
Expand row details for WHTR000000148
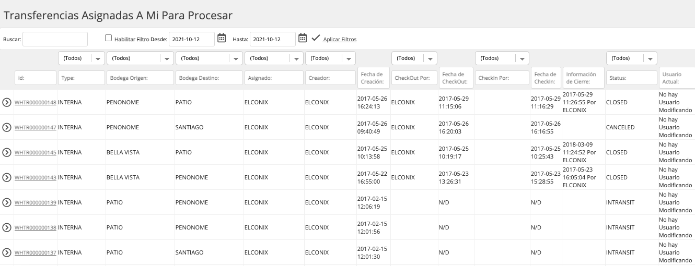click(x=7, y=102)
